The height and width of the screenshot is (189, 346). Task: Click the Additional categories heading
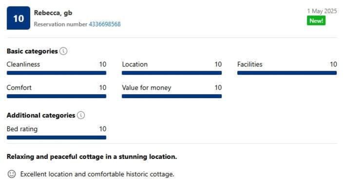(41, 115)
